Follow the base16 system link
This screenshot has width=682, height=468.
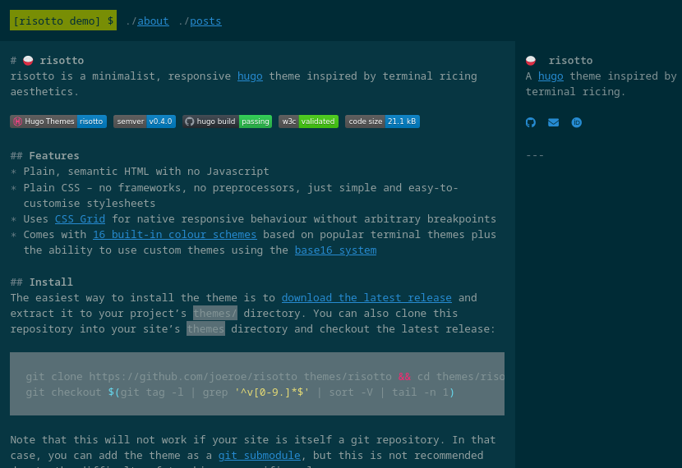pos(336,250)
